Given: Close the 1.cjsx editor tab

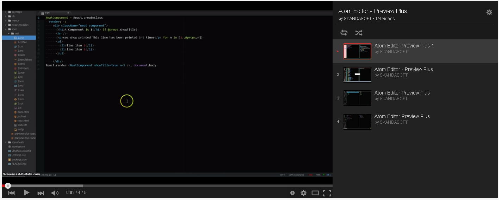Looking at the screenshot, I should pos(68,13).
